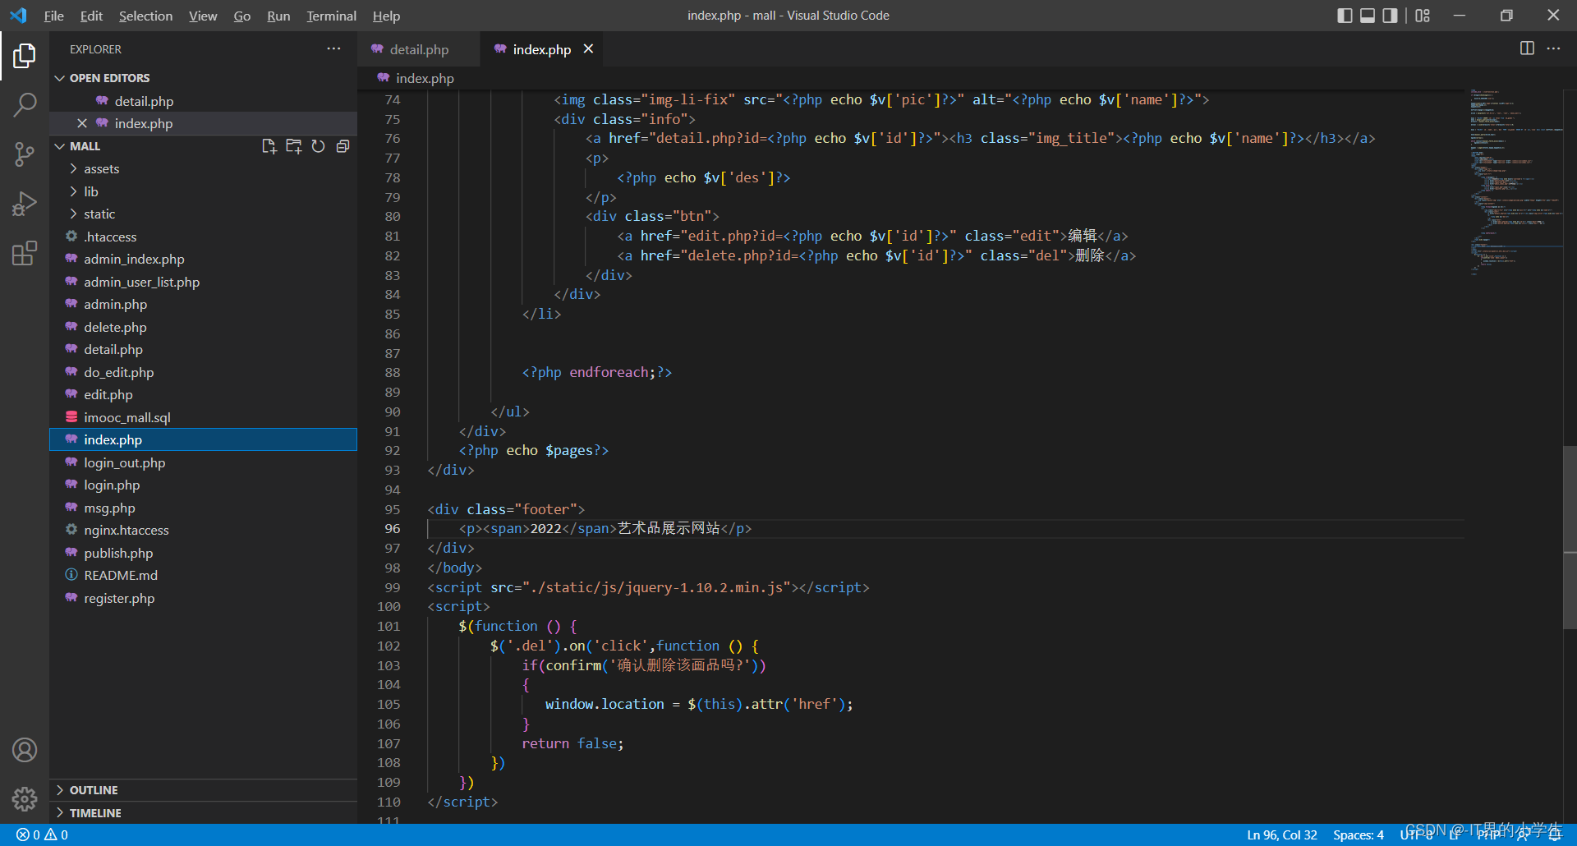The image size is (1577, 846).
Task: Click the VS Code logo icon
Action: click(x=18, y=16)
